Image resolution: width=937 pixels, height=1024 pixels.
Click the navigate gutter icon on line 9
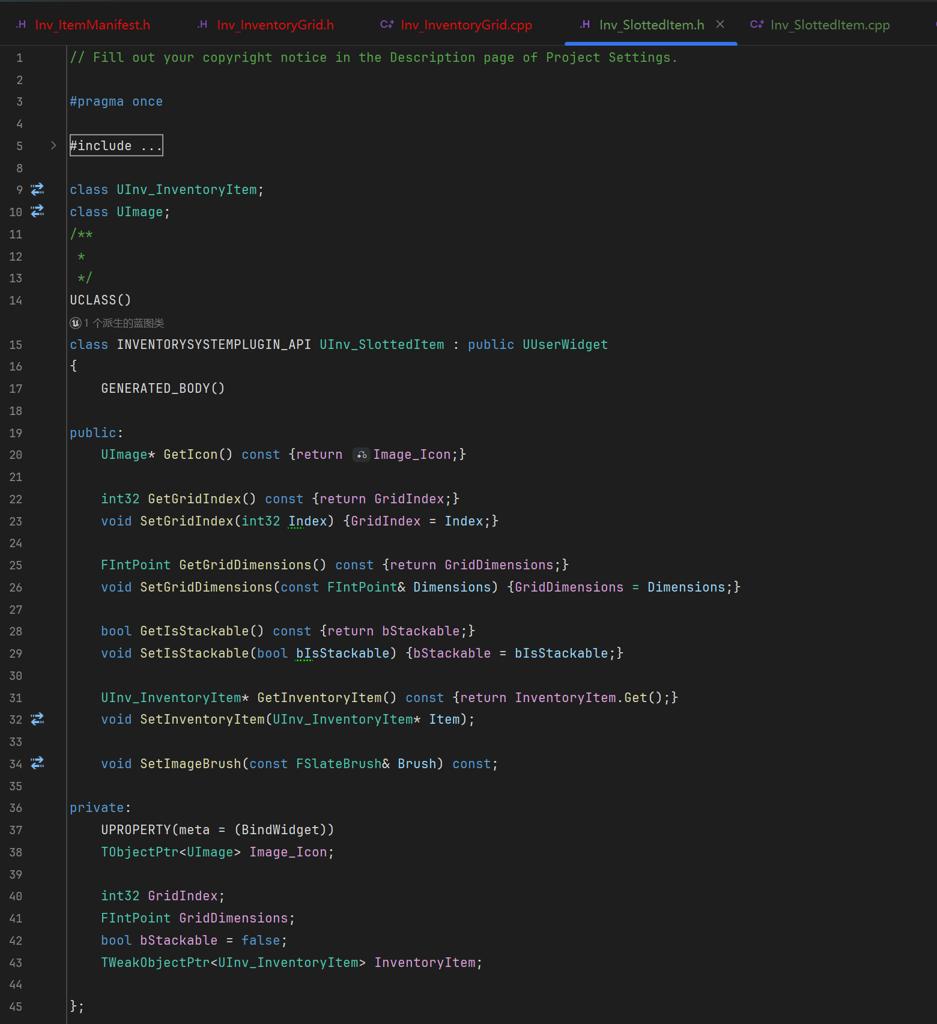click(37, 190)
